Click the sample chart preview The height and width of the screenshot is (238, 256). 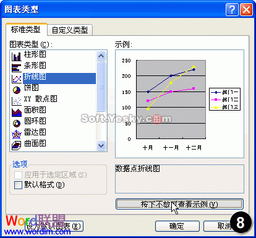[x=179, y=104]
